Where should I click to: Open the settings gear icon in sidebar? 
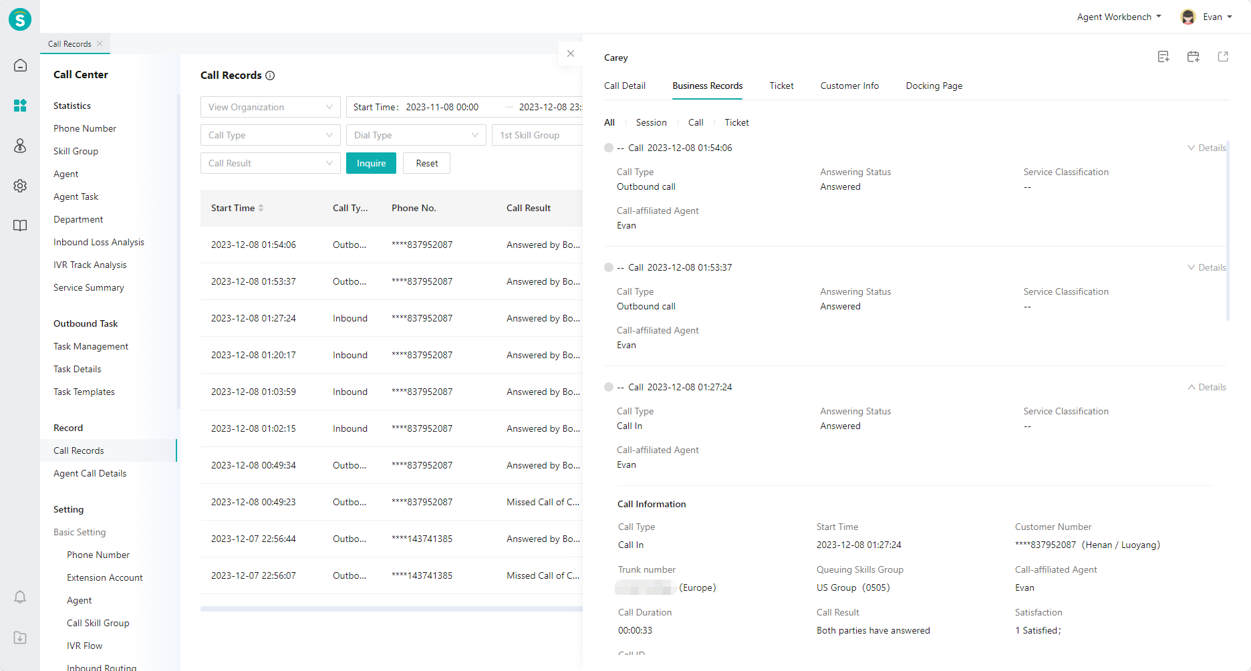pos(20,186)
